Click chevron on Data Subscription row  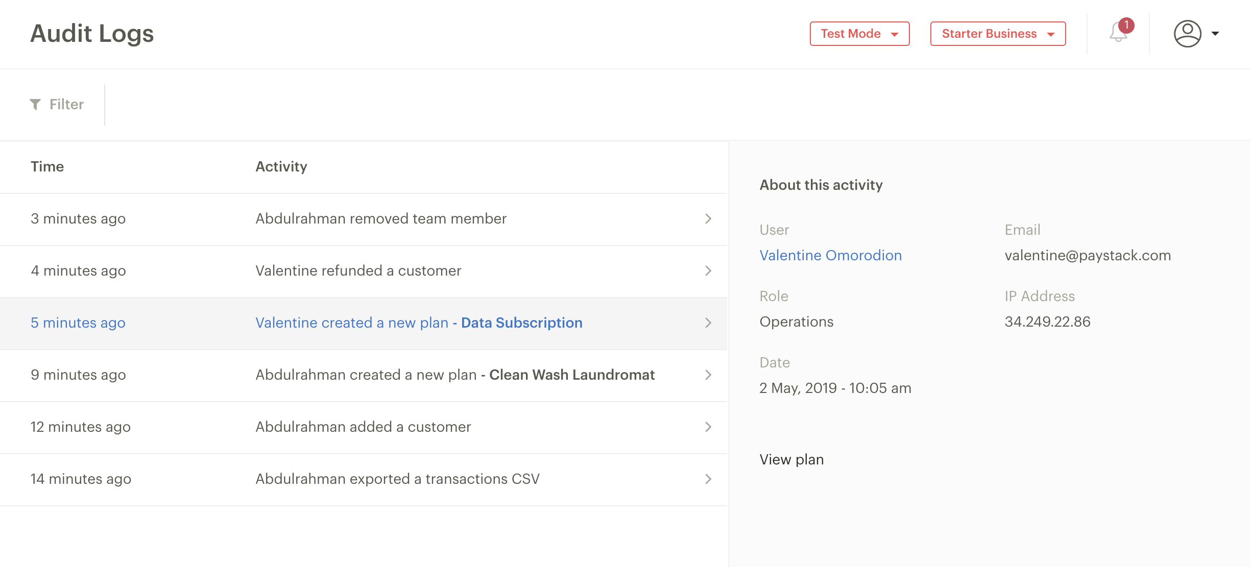pyautogui.click(x=708, y=323)
